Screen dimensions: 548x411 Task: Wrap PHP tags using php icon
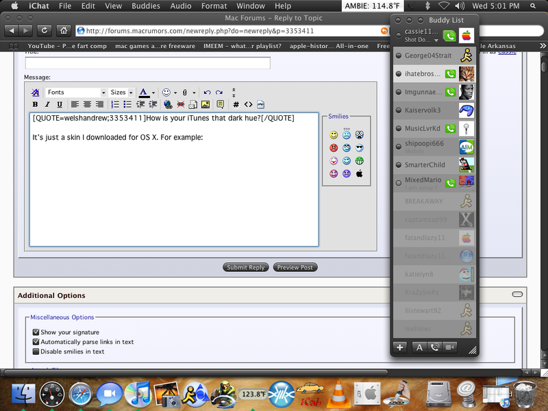point(261,104)
